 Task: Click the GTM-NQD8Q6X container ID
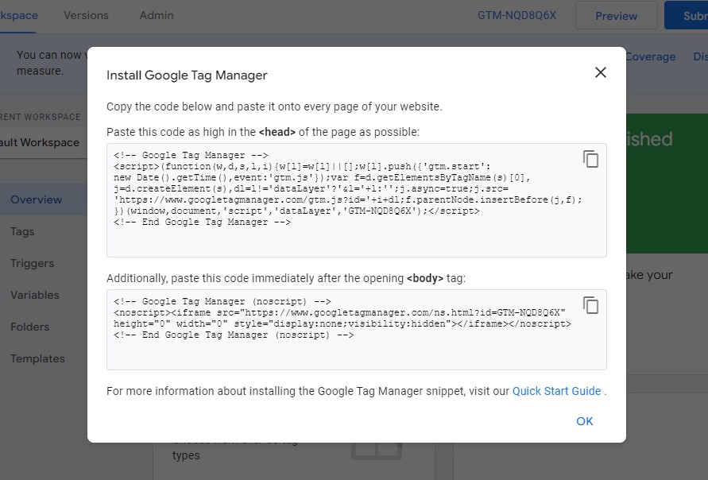[x=516, y=15]
